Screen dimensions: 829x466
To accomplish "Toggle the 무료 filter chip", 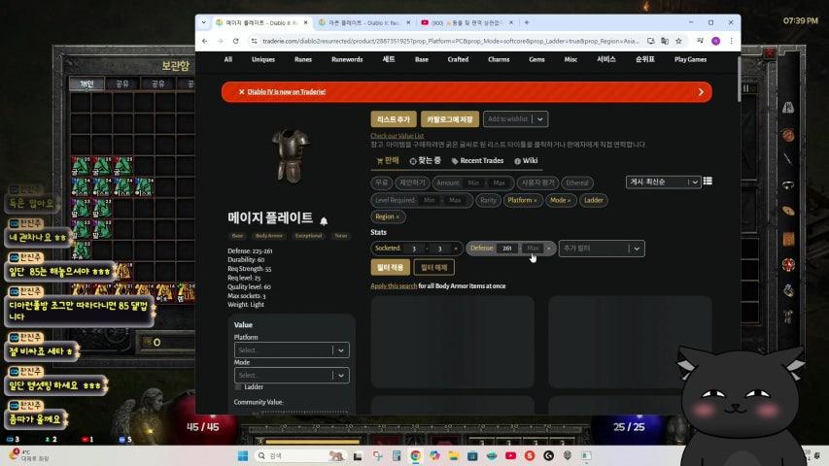I will 381,183.
